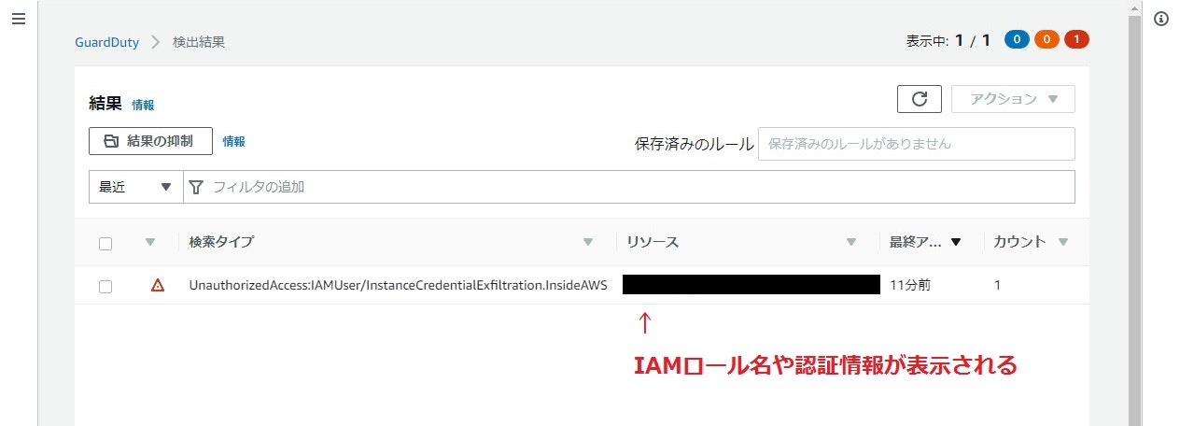The image size is (1180, 426).
Task: Sort by カウント column arrow
Action: click(x=1063, y=243)
